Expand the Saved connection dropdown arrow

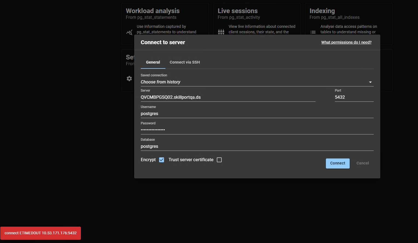pos(370,82)
